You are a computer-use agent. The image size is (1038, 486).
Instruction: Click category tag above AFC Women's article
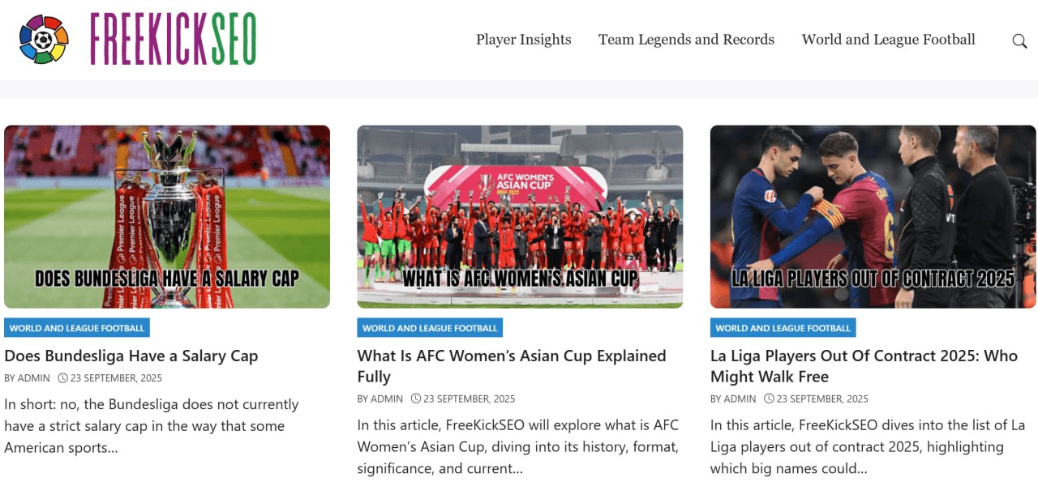430,328
